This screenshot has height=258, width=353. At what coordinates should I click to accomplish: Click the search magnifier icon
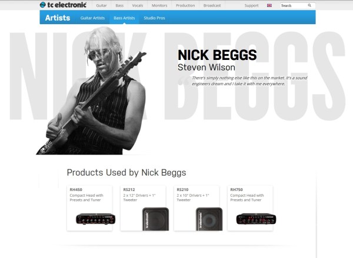pos(309,5)
